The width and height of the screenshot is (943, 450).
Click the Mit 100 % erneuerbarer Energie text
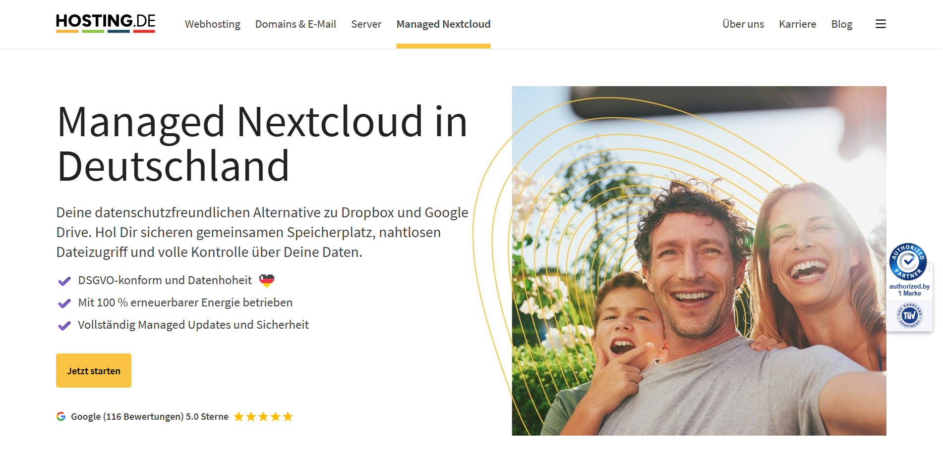(x=185, y=303)
